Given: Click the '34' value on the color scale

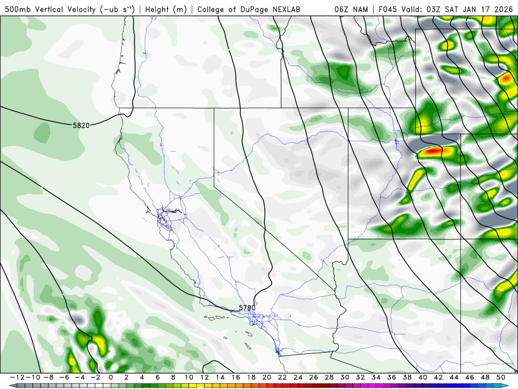Looking at the screenshot, I should (376, 377).
